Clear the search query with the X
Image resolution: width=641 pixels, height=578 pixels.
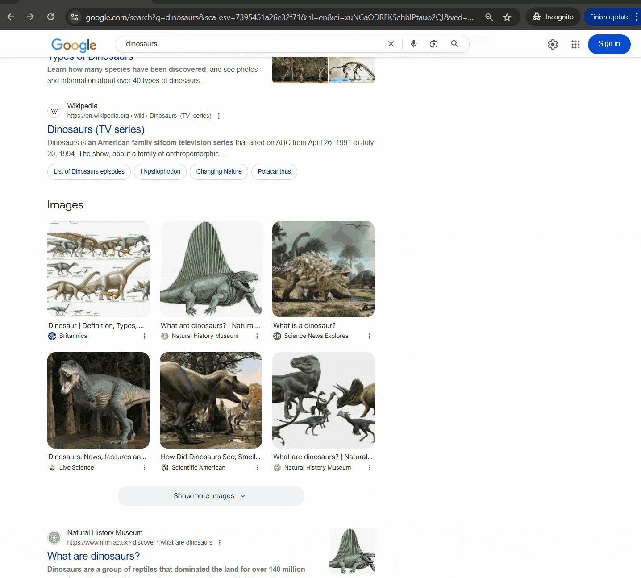(391, 44)
